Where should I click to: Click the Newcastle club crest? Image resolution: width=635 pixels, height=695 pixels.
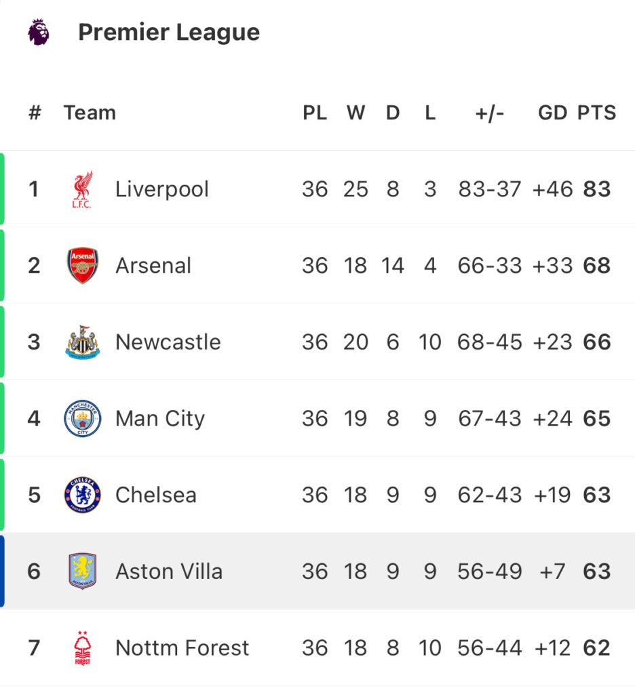(x=82, y=342)
